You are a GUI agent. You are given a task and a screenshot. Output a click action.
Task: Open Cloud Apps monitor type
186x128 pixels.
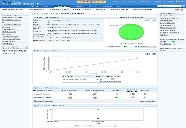(x=8, y=44)
